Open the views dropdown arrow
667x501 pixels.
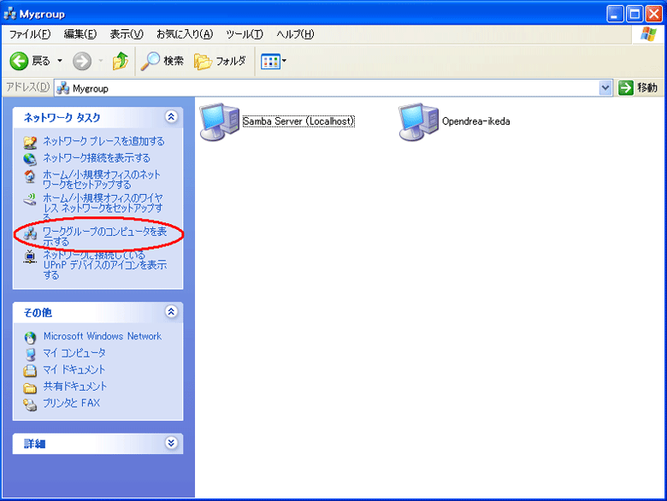pyautogui.click(x=284, y=61)
